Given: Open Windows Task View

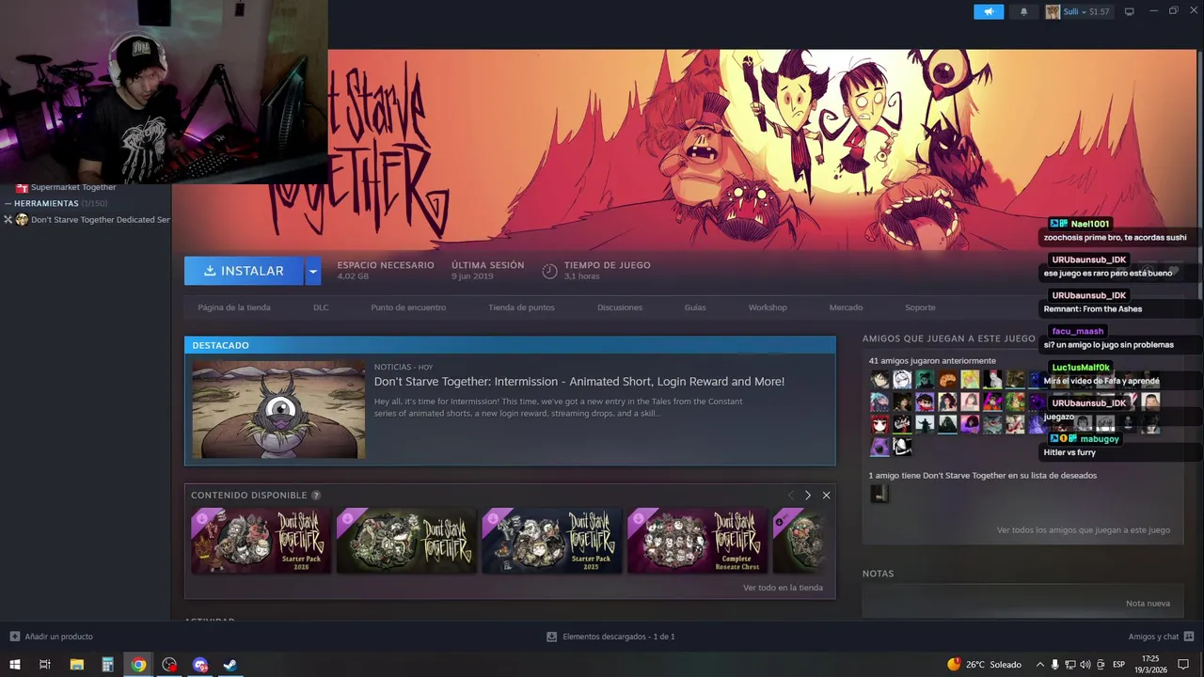Looking at the screenshot, I should 44,665.
